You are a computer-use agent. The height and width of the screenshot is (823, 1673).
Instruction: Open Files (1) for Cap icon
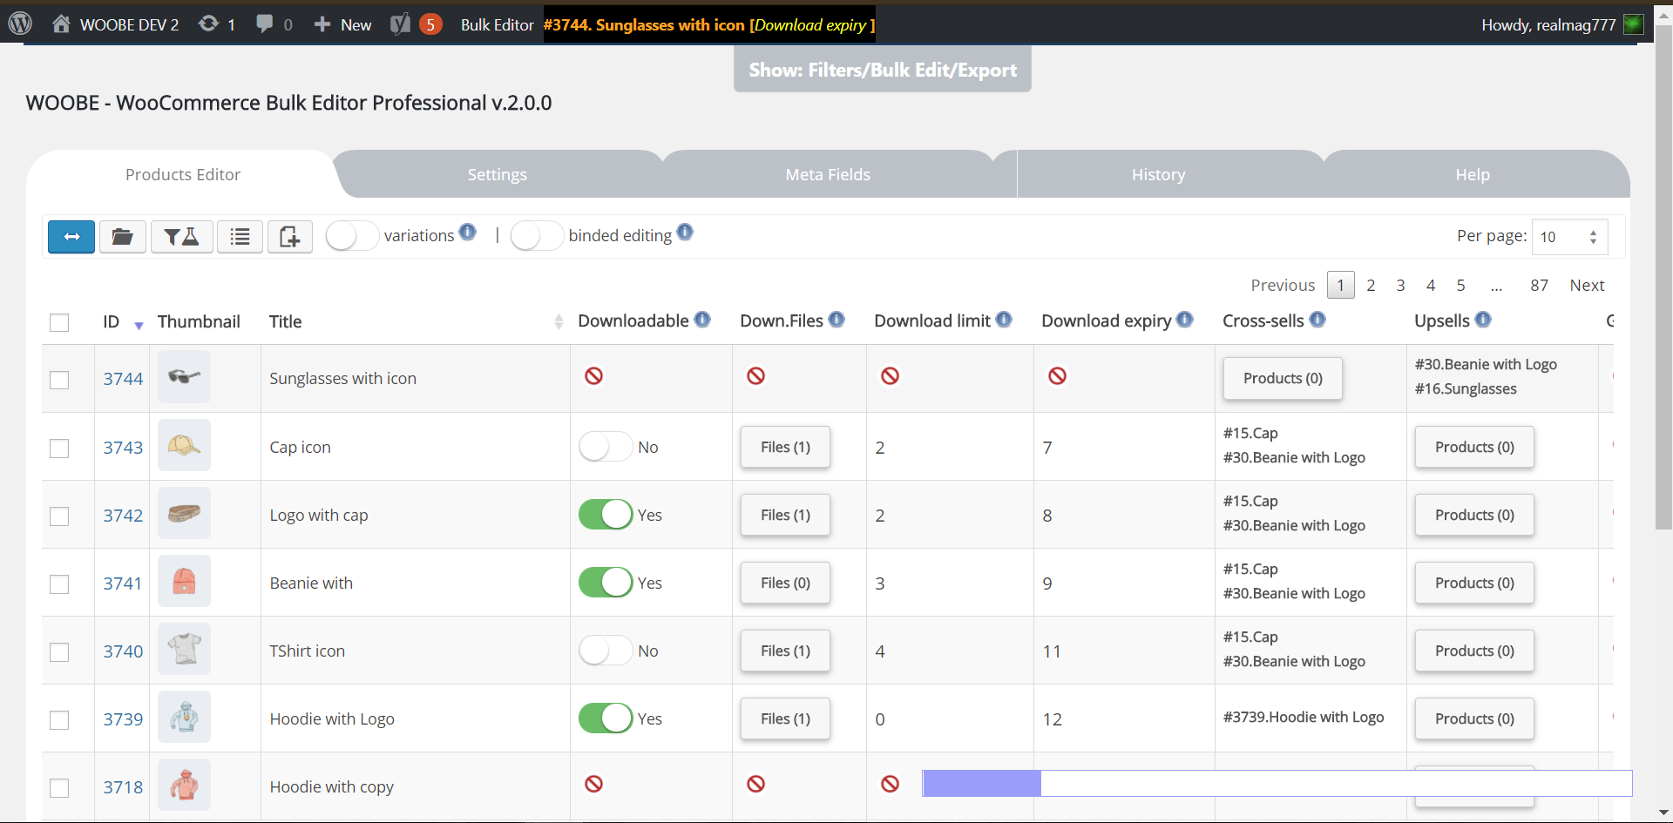pyautogui.click(x=785, y=447)
